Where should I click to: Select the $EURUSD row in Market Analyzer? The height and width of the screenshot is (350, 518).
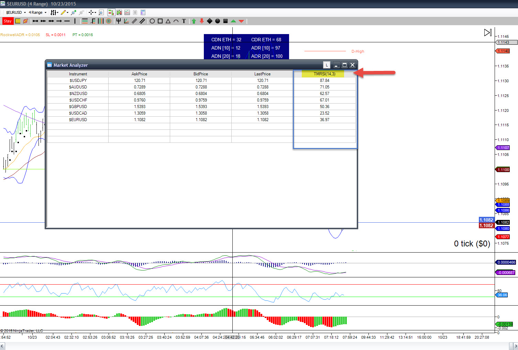click(201, 120)
